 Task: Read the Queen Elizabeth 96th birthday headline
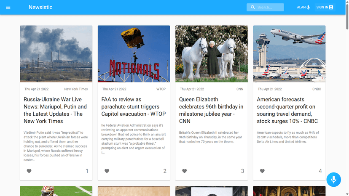coord(211,110)
